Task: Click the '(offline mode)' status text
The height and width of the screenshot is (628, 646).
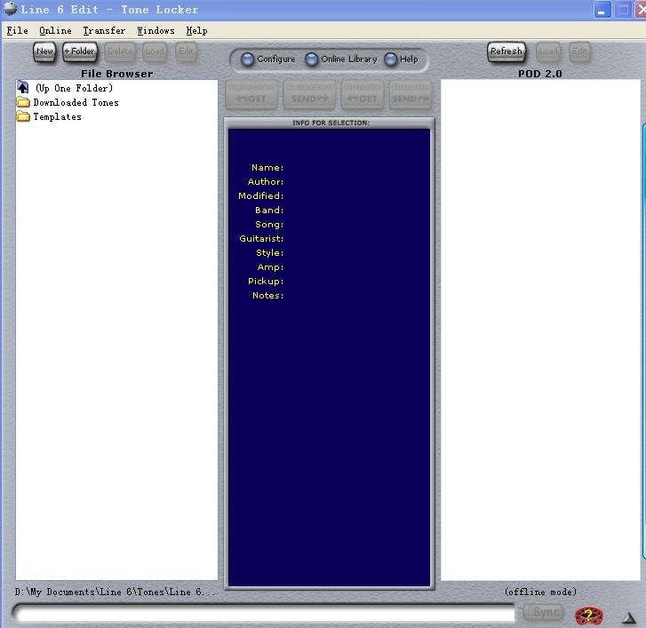Action: 540,592
